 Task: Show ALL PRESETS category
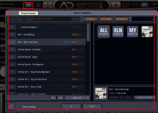tap(103, 32)
